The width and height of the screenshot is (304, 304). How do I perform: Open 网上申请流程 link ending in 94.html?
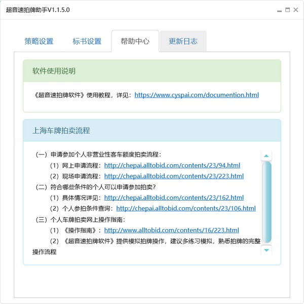point(172,165)
